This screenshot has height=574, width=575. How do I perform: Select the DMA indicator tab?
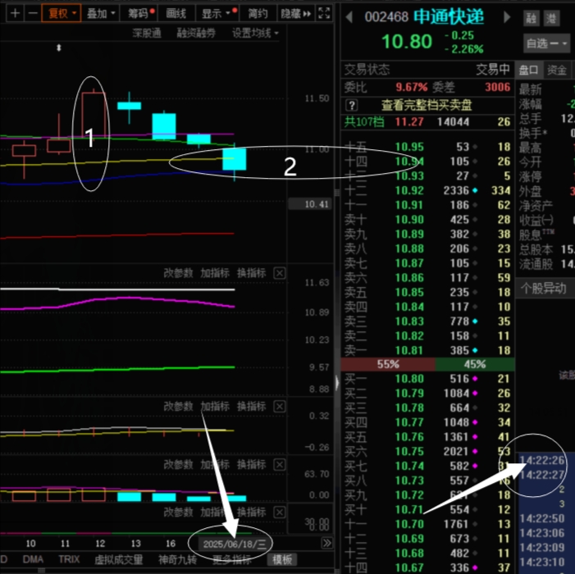33,559
